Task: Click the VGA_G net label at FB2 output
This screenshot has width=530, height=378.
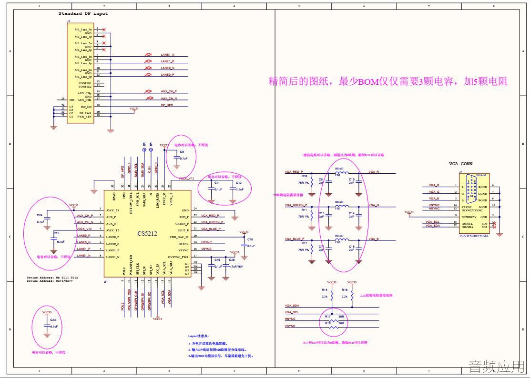Action: tap(374, 205)
